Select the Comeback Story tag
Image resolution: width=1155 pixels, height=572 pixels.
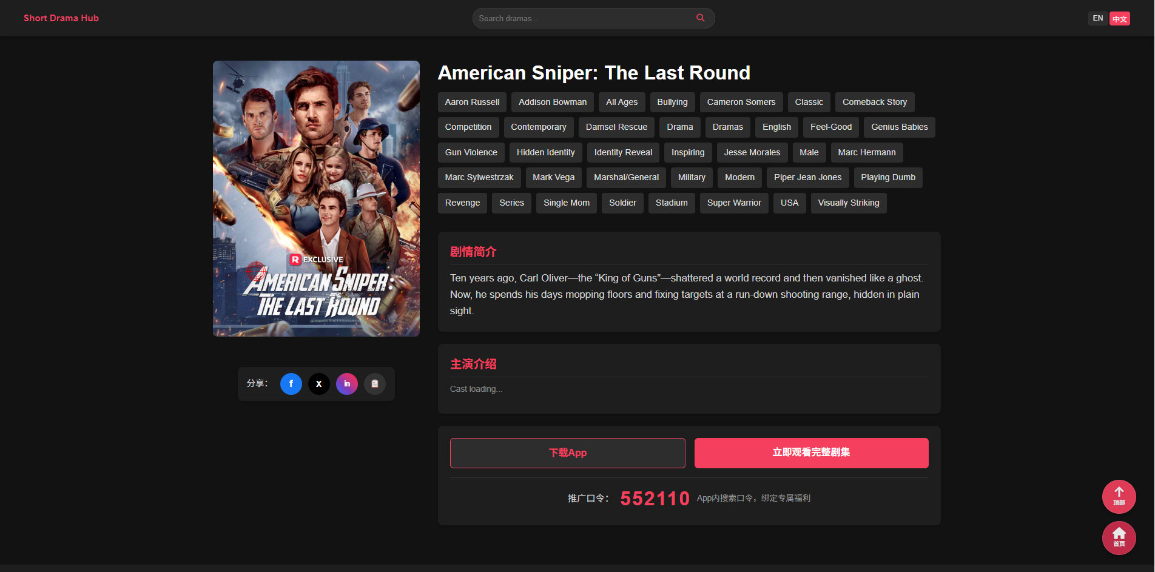(874, 102)
